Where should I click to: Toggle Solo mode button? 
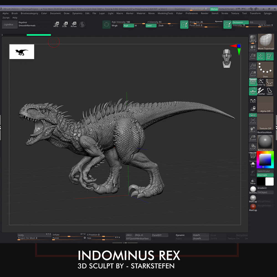[x=253, y=164]
